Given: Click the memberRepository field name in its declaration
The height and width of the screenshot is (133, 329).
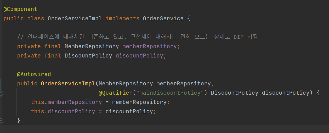Looking at the screenshot, I should click(150, 46).
